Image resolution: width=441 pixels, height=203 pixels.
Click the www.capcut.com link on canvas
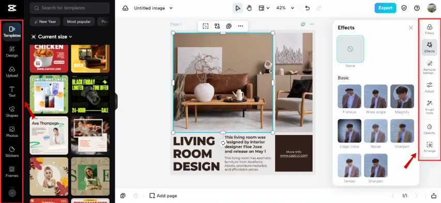coord(294,155)
